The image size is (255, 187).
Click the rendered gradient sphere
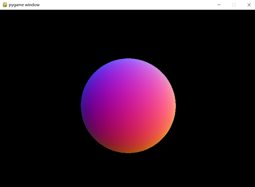click(128, 106)
